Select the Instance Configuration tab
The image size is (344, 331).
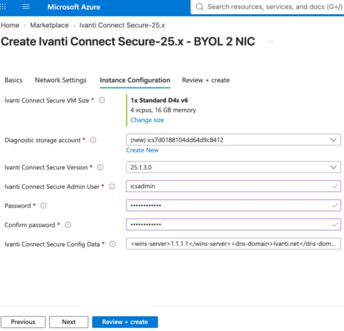[x=135, y=80]
